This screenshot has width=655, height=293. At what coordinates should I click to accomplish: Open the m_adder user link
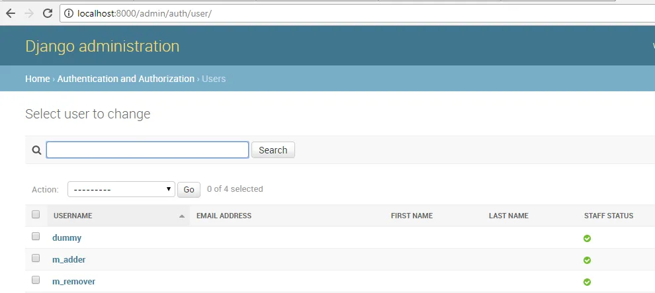click(69, 260)
